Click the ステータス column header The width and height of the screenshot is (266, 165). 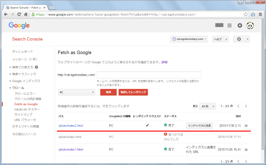point(170,116)
